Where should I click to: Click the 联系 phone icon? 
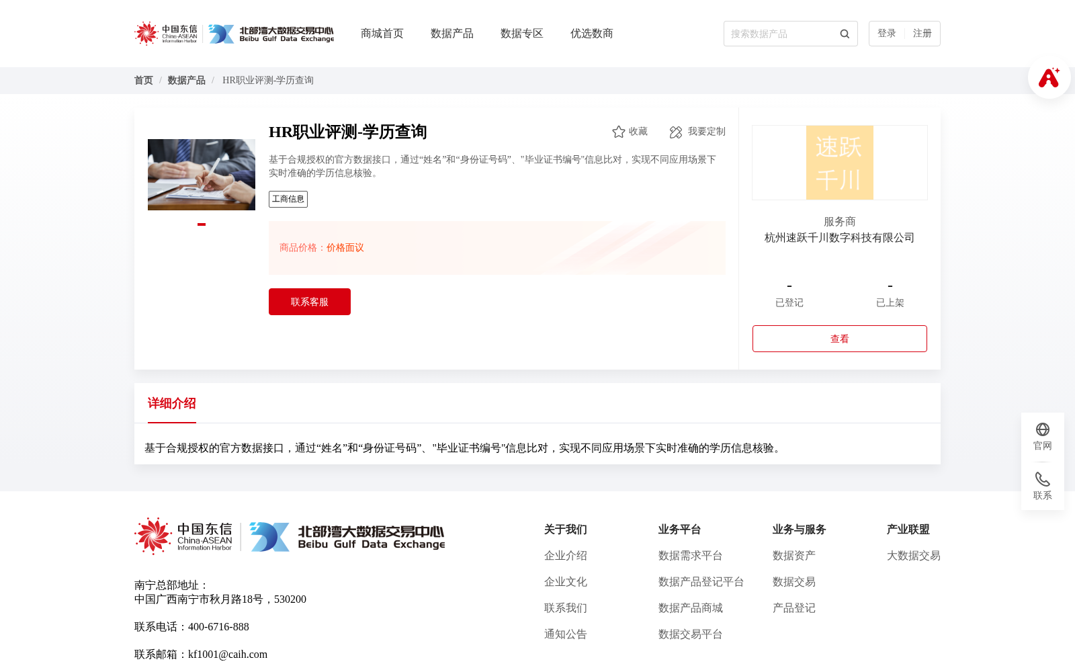click(1043, 479)
